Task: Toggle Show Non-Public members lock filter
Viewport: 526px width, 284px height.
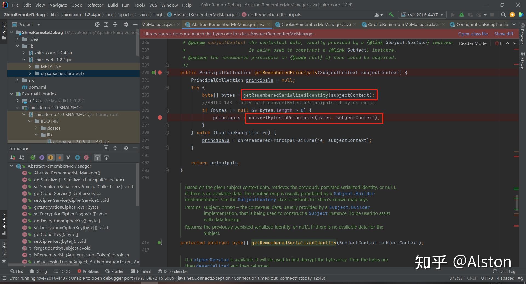Action: 59,157
